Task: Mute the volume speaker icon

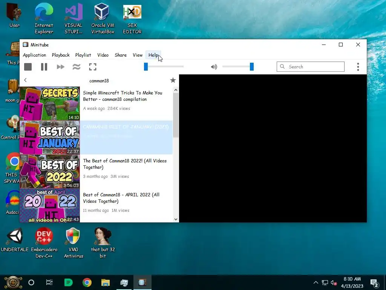Action: (x=214, y=67)
